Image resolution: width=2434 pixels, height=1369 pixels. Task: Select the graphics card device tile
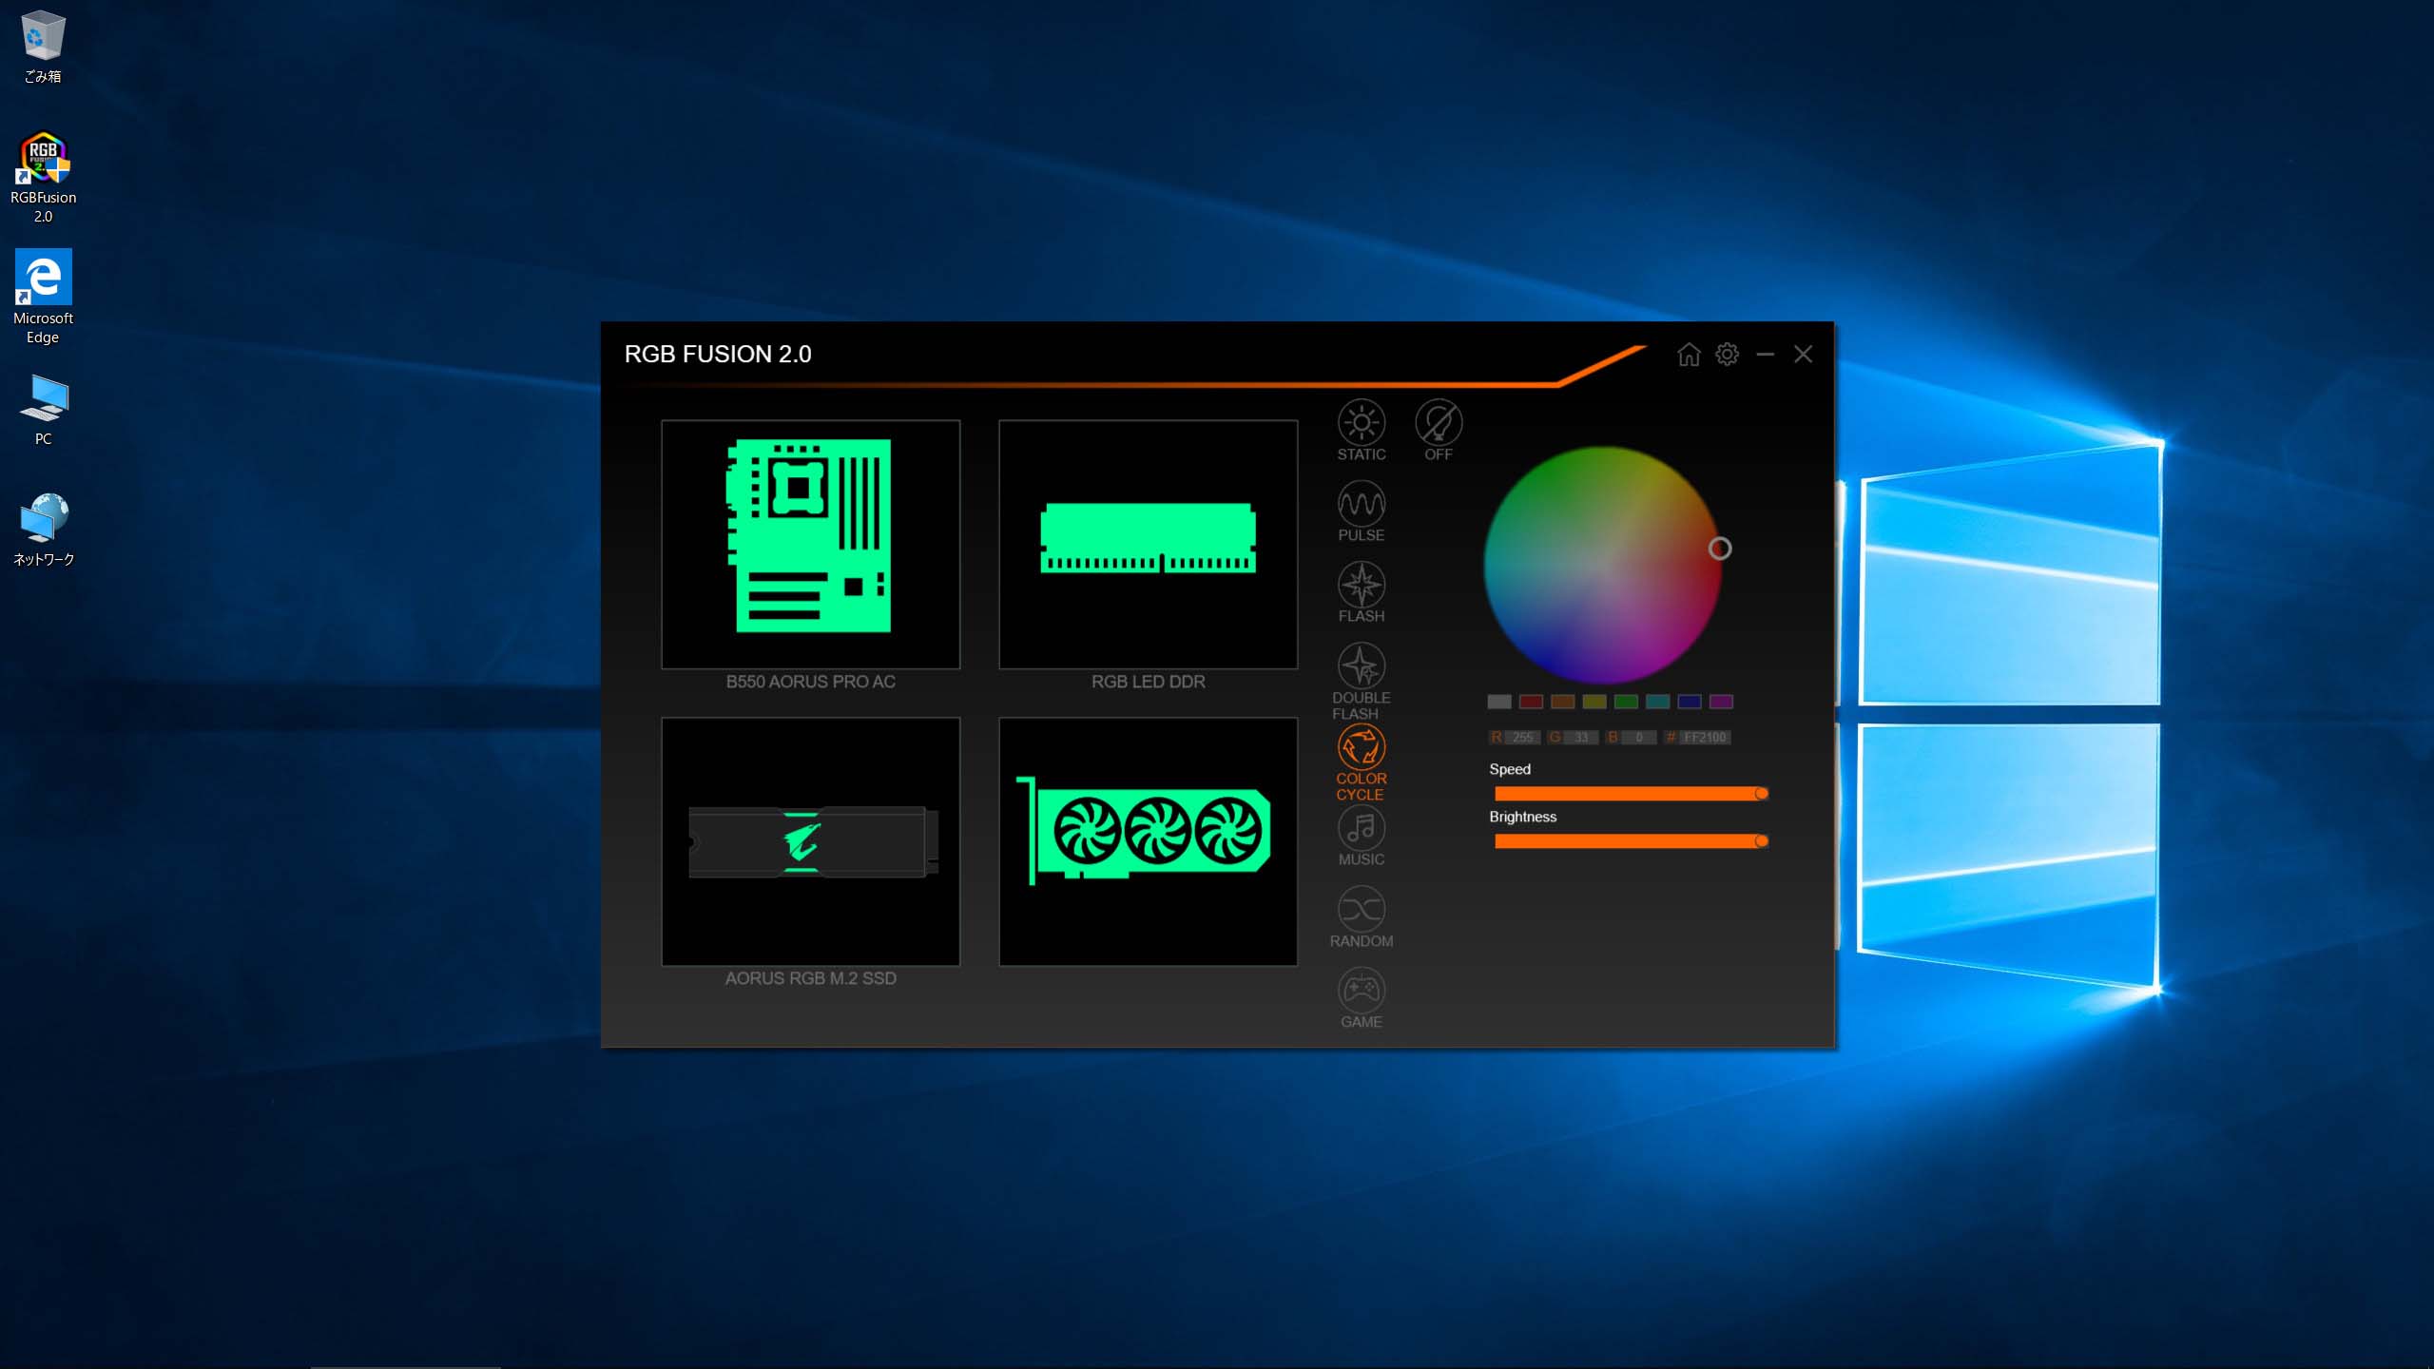1148,841
